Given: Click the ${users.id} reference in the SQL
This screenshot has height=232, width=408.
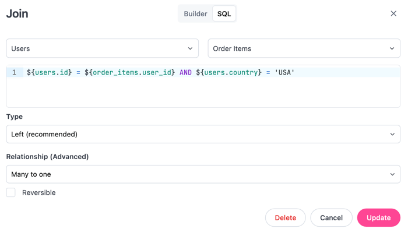Looking at the screenshot, I should [x=49, y=72].
